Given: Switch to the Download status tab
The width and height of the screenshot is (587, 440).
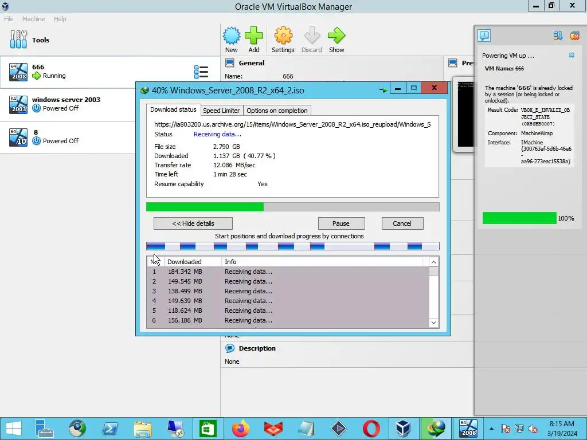Looking at the screenshot, I should tap(173, 109).
